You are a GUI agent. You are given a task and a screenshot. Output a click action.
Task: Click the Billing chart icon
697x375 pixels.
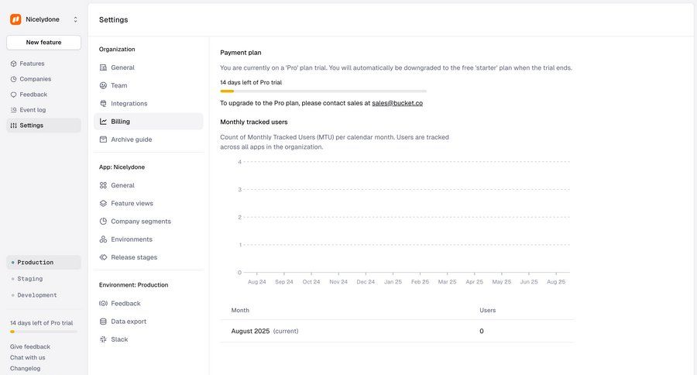coord(103,122)
